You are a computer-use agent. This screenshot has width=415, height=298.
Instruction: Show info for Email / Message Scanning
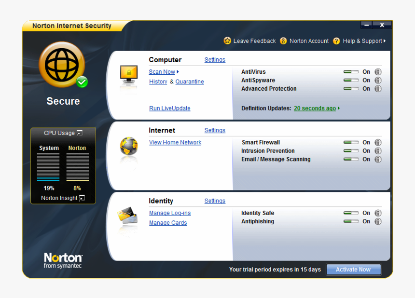(x=378, y=159)
